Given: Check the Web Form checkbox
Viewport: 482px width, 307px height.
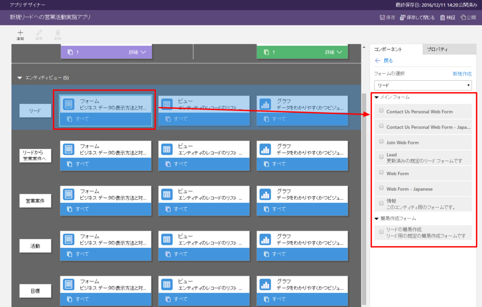Looking at the screenshot, I should (x=381, y=173).
